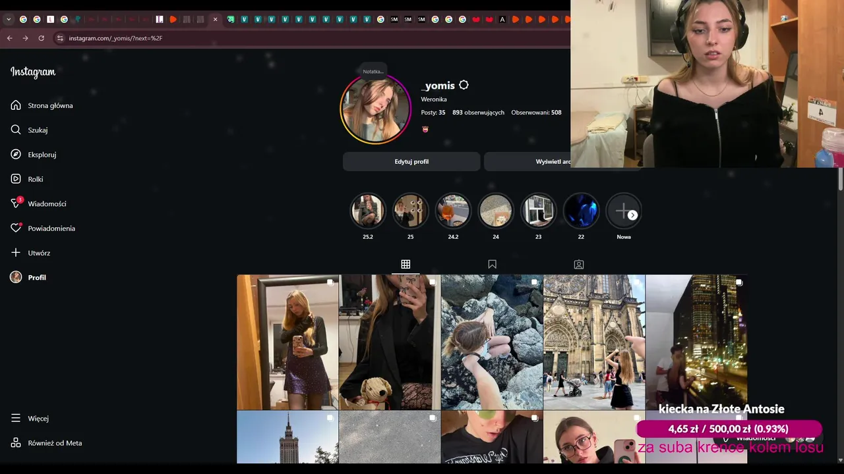The width and height of the screenshot is (844, 474).
Task: Click the Notatka note bubble
Action: coord(373,71)
